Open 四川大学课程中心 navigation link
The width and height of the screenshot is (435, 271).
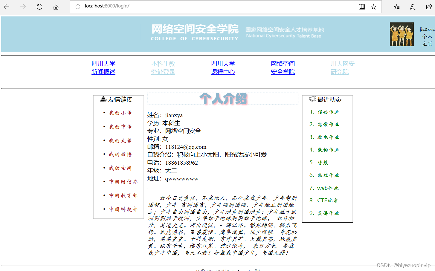(x=223, y=68)
